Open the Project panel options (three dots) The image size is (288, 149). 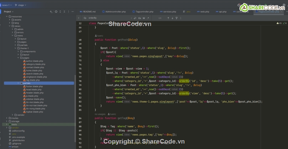(69, 12)
